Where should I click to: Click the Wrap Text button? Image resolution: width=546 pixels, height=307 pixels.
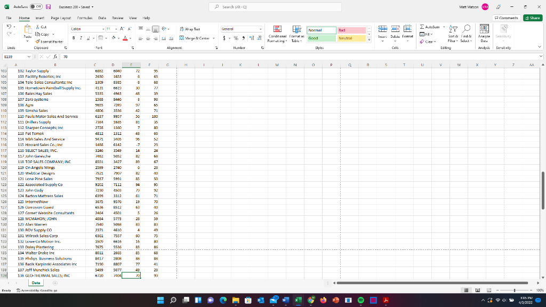point(190,29)
